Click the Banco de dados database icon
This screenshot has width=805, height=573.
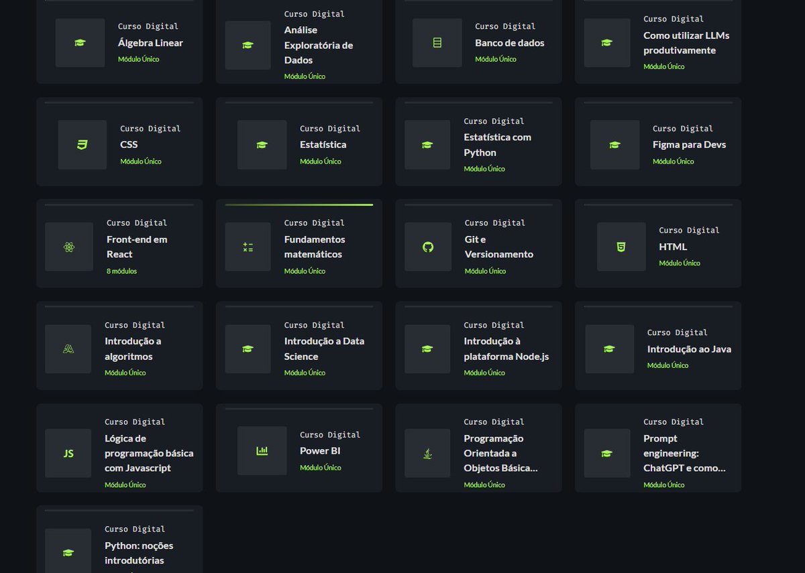pyautogui.click(x=437, y=43)
